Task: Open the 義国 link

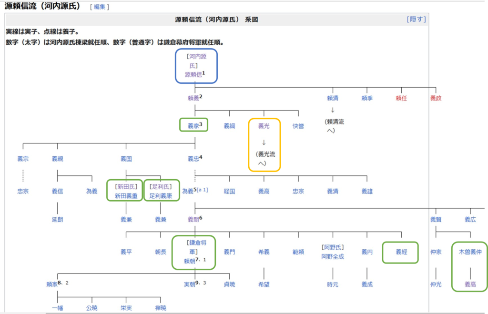Action: pos(126,159)
